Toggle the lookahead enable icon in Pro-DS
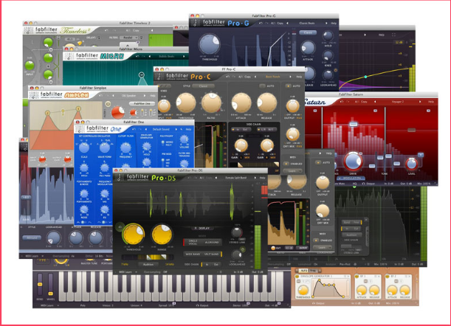Image resolution: width=451 pixels, height=326 pixels. (243, 249)
